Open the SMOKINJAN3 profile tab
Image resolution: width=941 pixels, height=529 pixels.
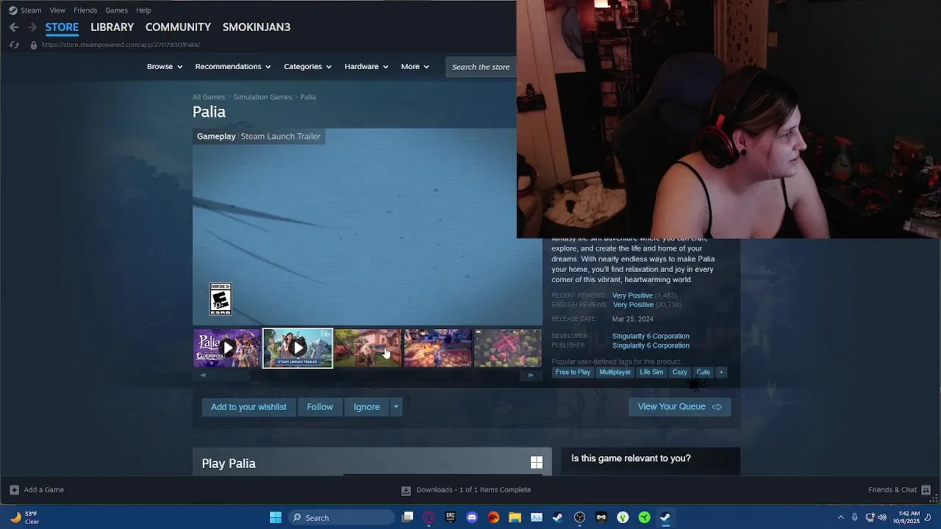257,27
